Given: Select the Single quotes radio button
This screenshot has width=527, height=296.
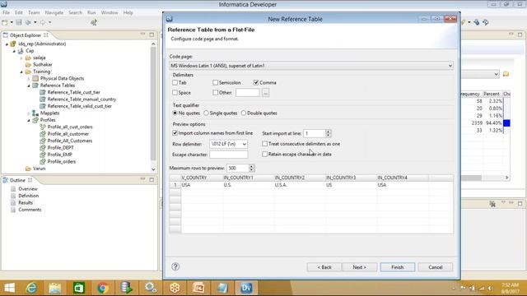Looking at the screenshot, I should (x=206, y=113).
